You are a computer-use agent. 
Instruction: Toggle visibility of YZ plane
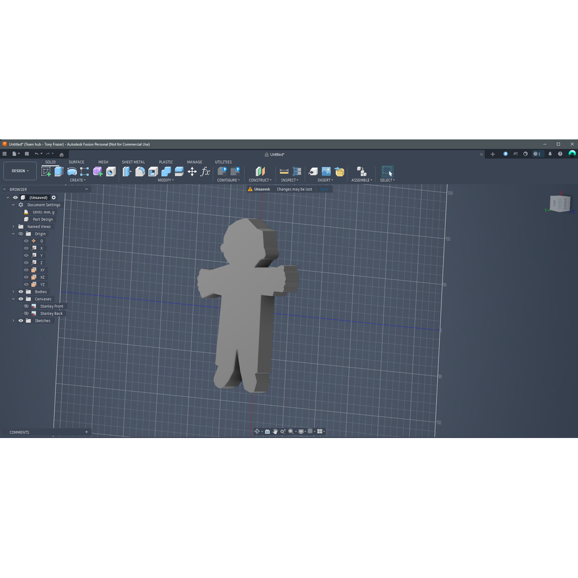26,284
